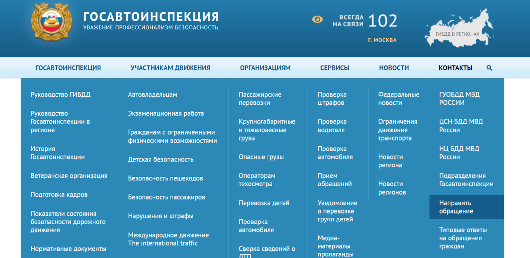This screenshot has height=258, width=530.
Task: Open Крупногабаритные и тяжеловесные грузы link
Action: (x=267, y=130)
